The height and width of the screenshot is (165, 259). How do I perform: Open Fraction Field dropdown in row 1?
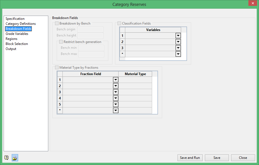pos(116,80)
